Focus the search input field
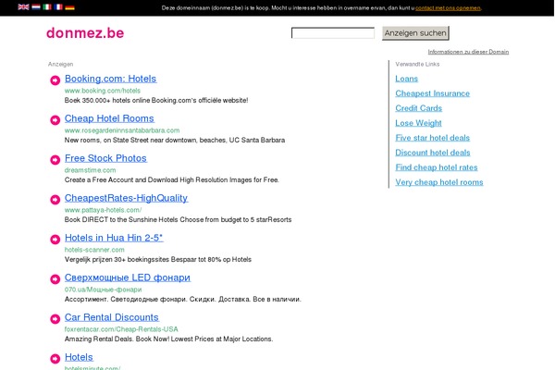 [333, 33]
